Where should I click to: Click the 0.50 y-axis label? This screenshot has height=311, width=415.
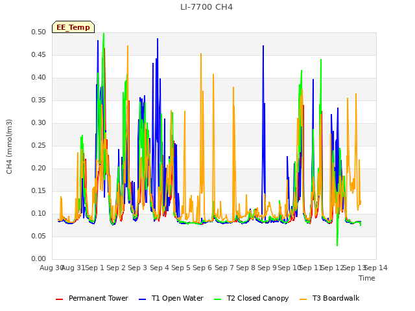(39, 32)
